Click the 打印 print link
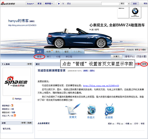The image size is (148, 139). click(136, 124)
